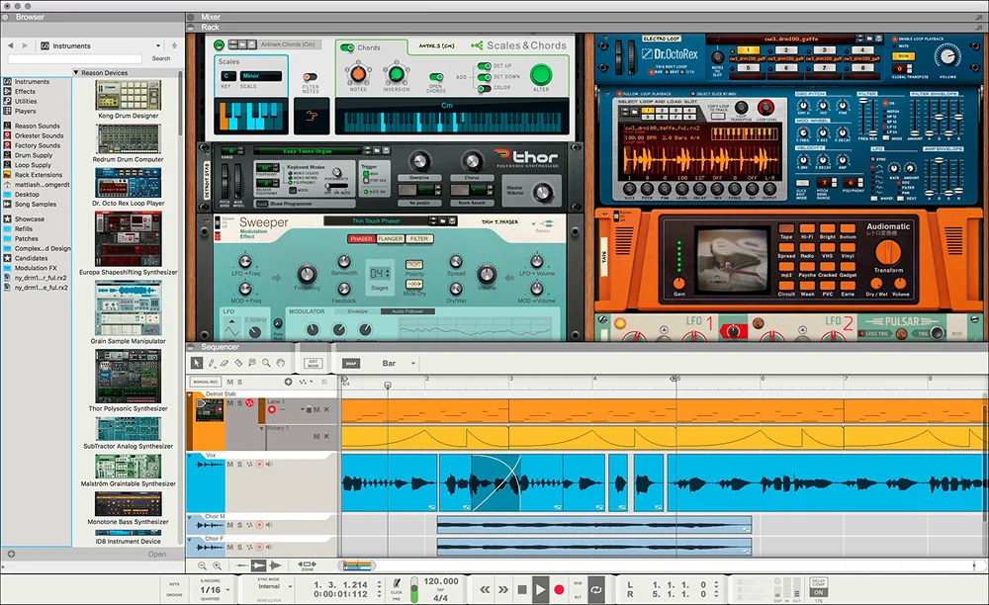Image resolution: width=989 pixels, height=605 pixels.
Task: Select the Magnify tool in sequencer toolbar
Action: [x=266, y=363]
